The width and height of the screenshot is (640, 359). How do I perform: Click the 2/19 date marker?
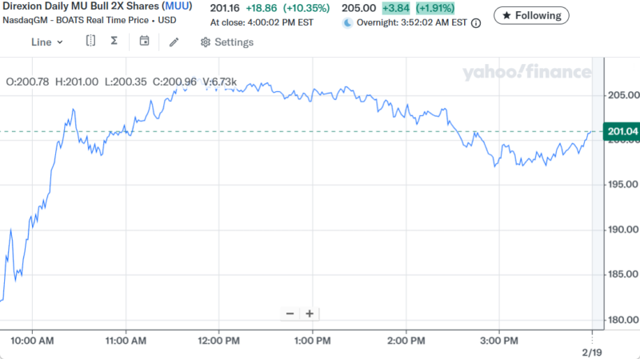pos(590,352)
